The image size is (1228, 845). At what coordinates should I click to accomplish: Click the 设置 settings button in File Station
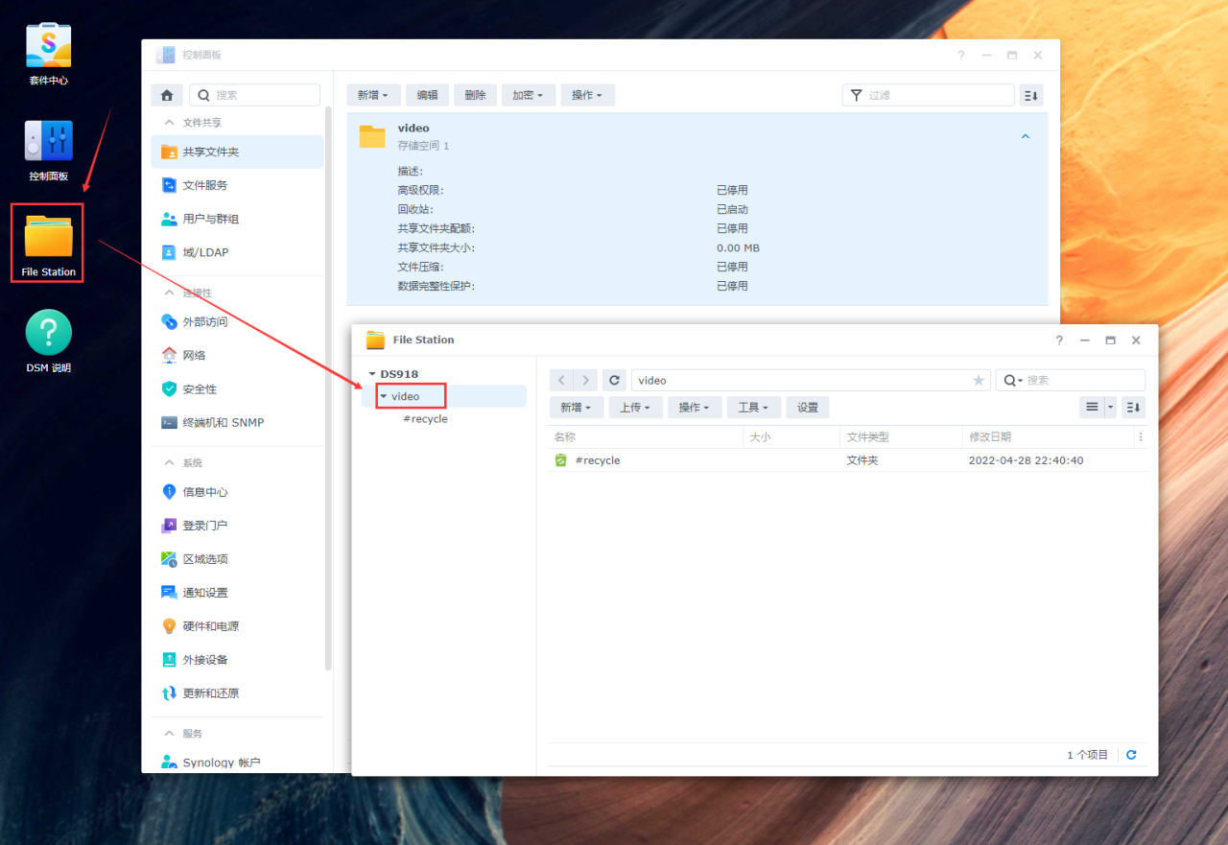click(x=808, y=408)
